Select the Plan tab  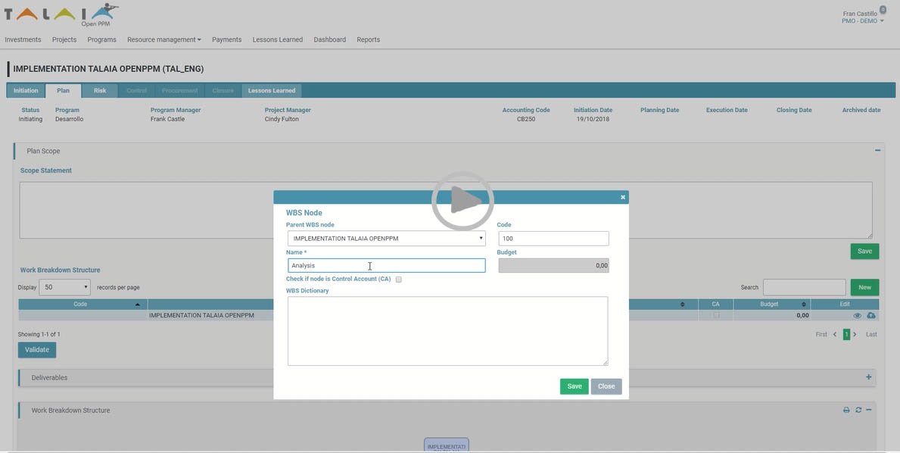pos(63,91)
